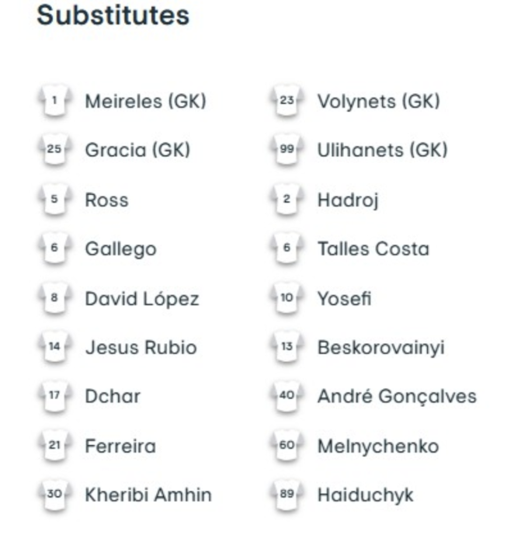Click on Hadroj player name
Screen dimensions: 528x535
(347, 200)
